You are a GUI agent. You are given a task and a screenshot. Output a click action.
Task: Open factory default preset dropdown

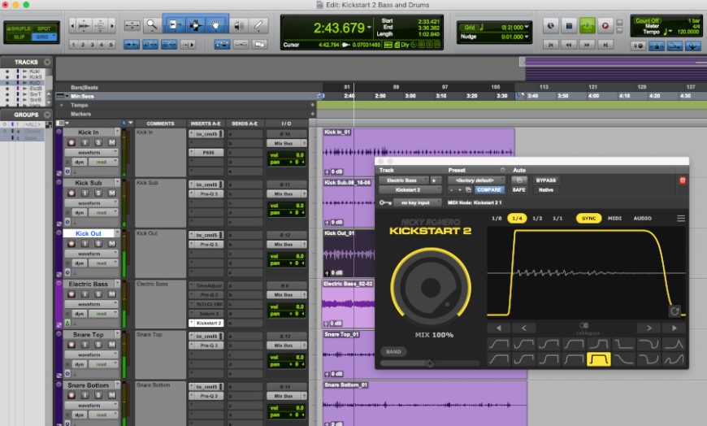[x=476, y=180]
